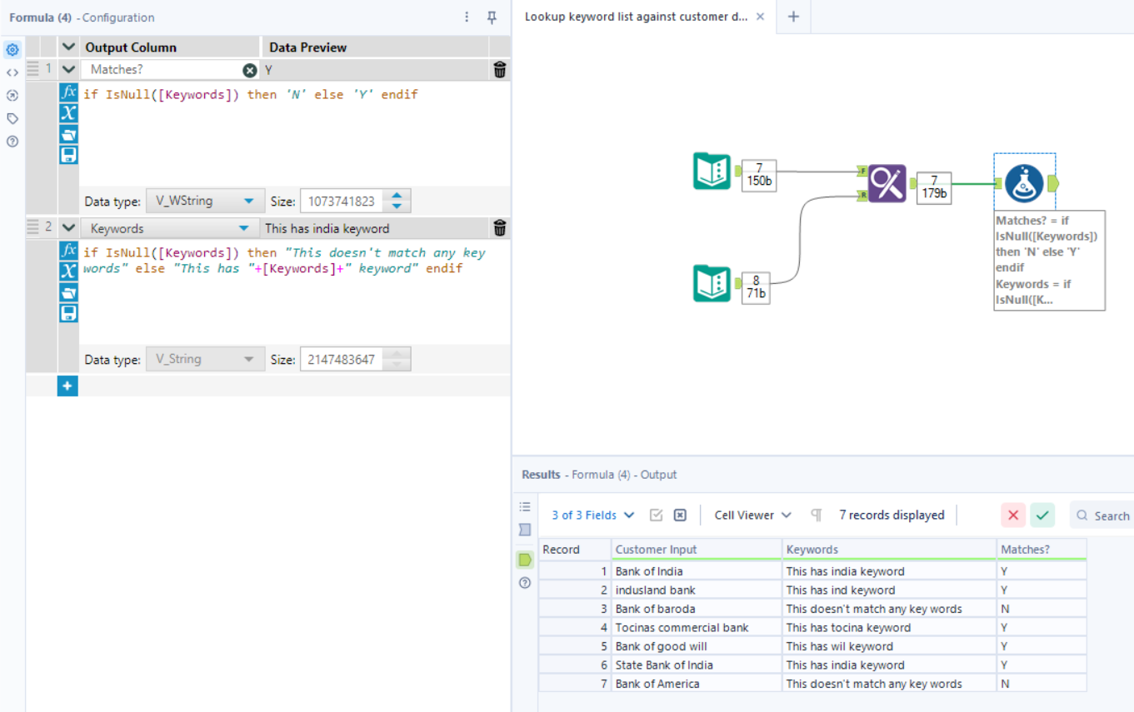The width and height of the screenshot is (1134, 712).
Task: Select the Formula tool on the canvas
Action: [1024, 185]
